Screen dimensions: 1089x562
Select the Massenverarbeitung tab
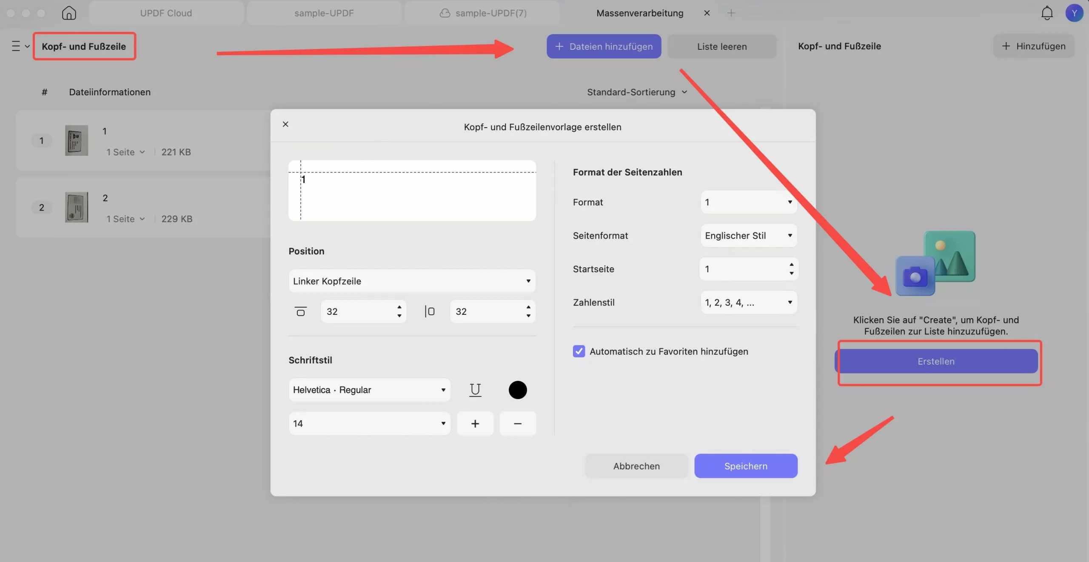tap(639, 13)
